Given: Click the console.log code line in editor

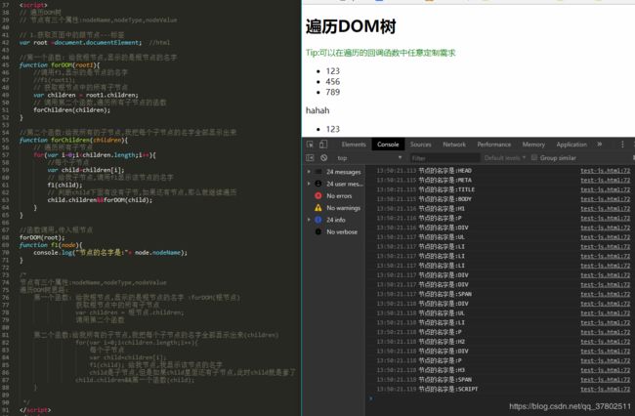Looking at the screenshot, I should (110, 253).
